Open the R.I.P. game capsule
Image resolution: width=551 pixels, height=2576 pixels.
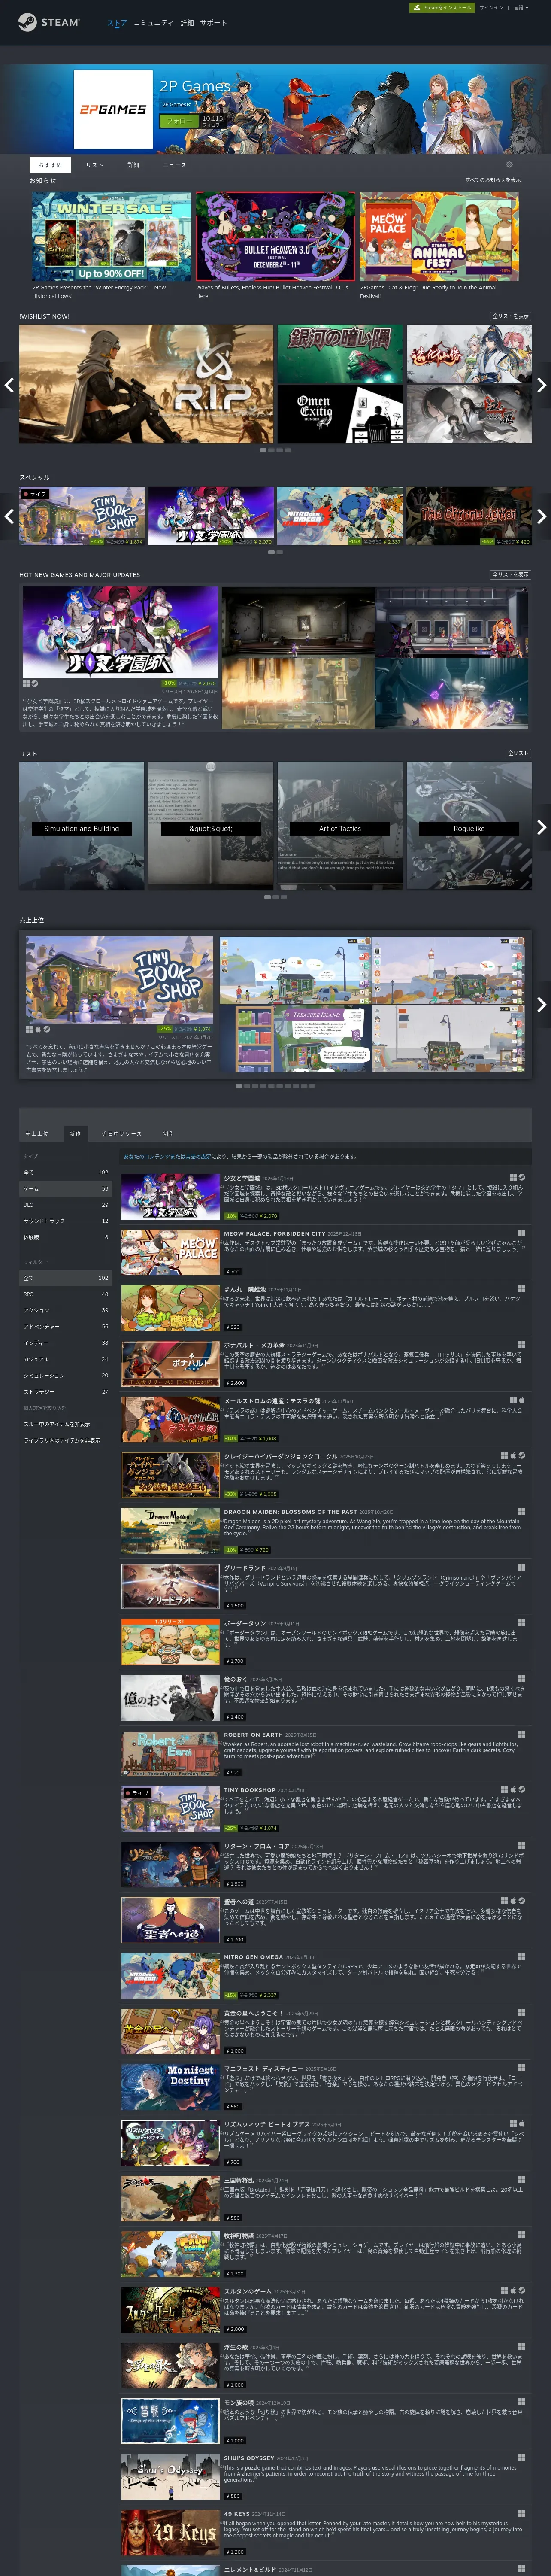(146, 384)
